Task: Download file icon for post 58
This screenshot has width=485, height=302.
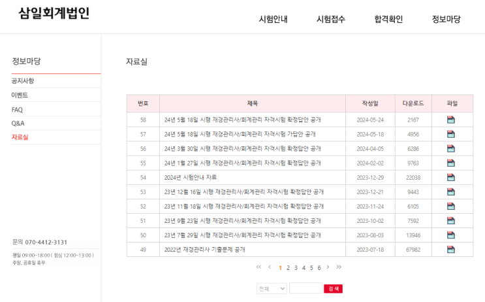Action: click(451, 120)
